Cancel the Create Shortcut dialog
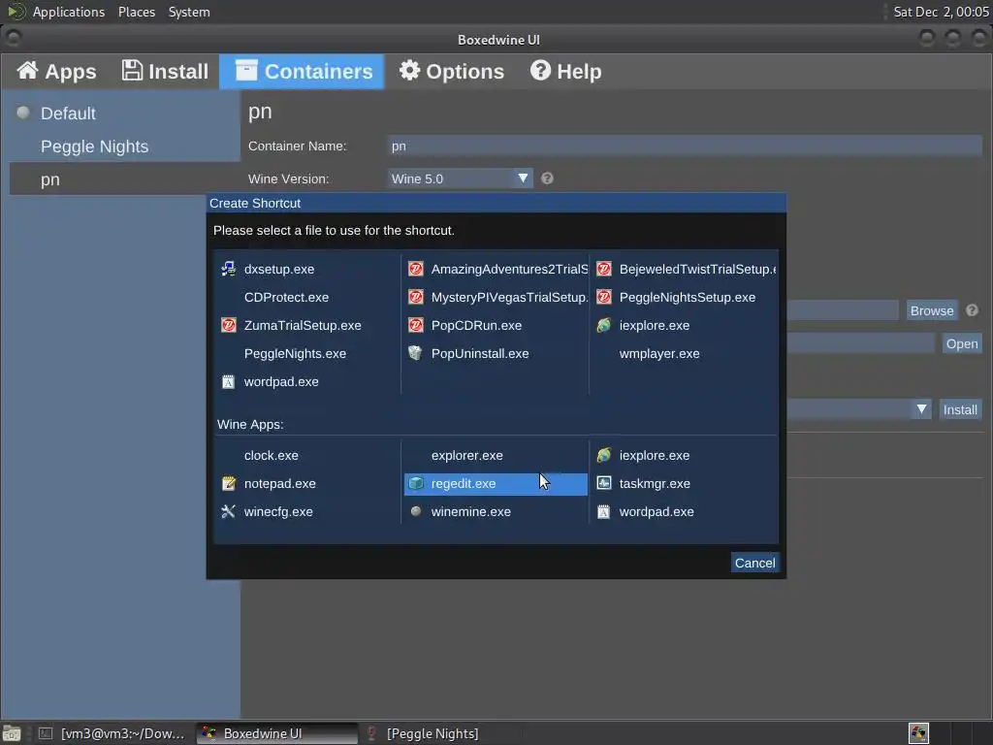Image resolution: width=993 pixels, height=745 pixels. [x=754, y=564]
